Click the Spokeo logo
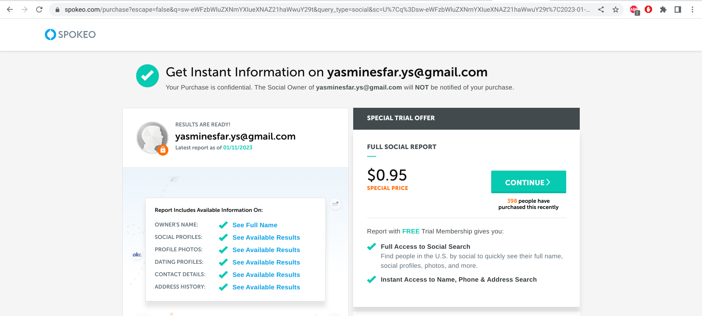702x316 pixels. (70, 34)
